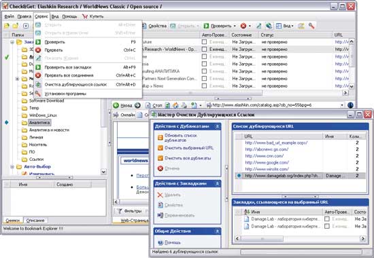Click the Свойства document icon in wizard
The height and width of the screenshot is (258, 374).
160,205
